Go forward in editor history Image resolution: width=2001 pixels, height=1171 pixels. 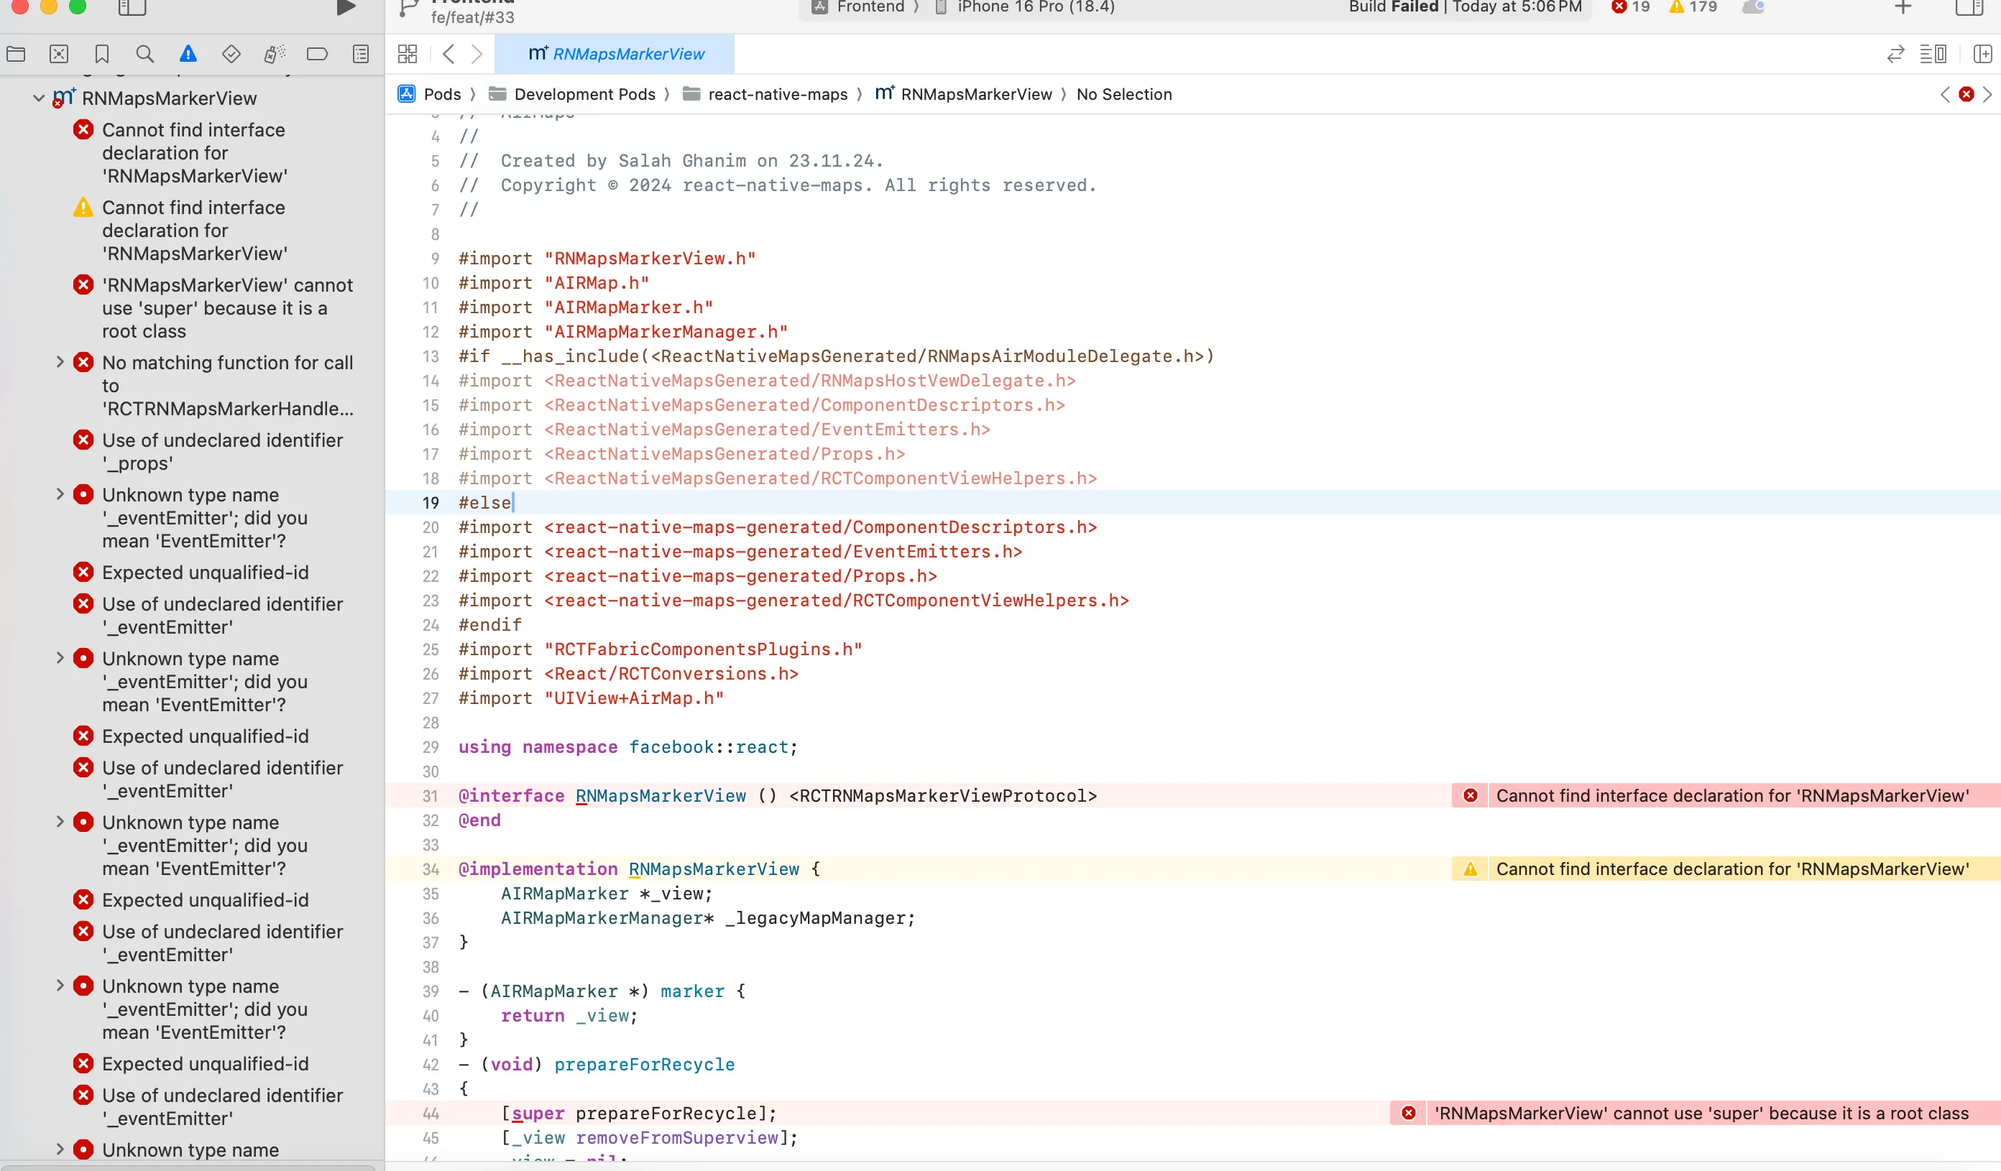(477, 54)
